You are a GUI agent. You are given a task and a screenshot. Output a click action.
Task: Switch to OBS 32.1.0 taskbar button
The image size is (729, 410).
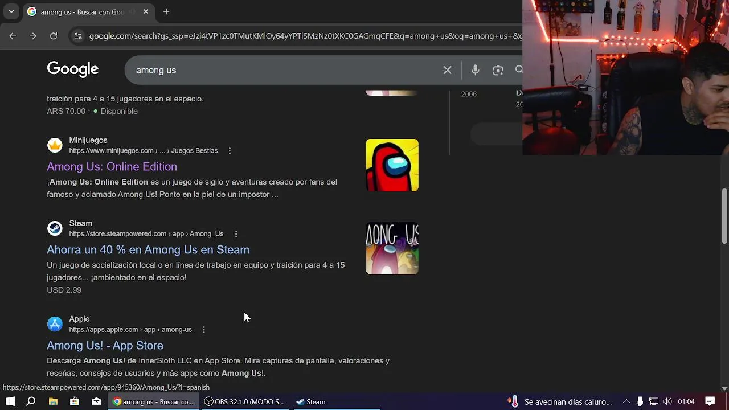(x=245, y=401)
